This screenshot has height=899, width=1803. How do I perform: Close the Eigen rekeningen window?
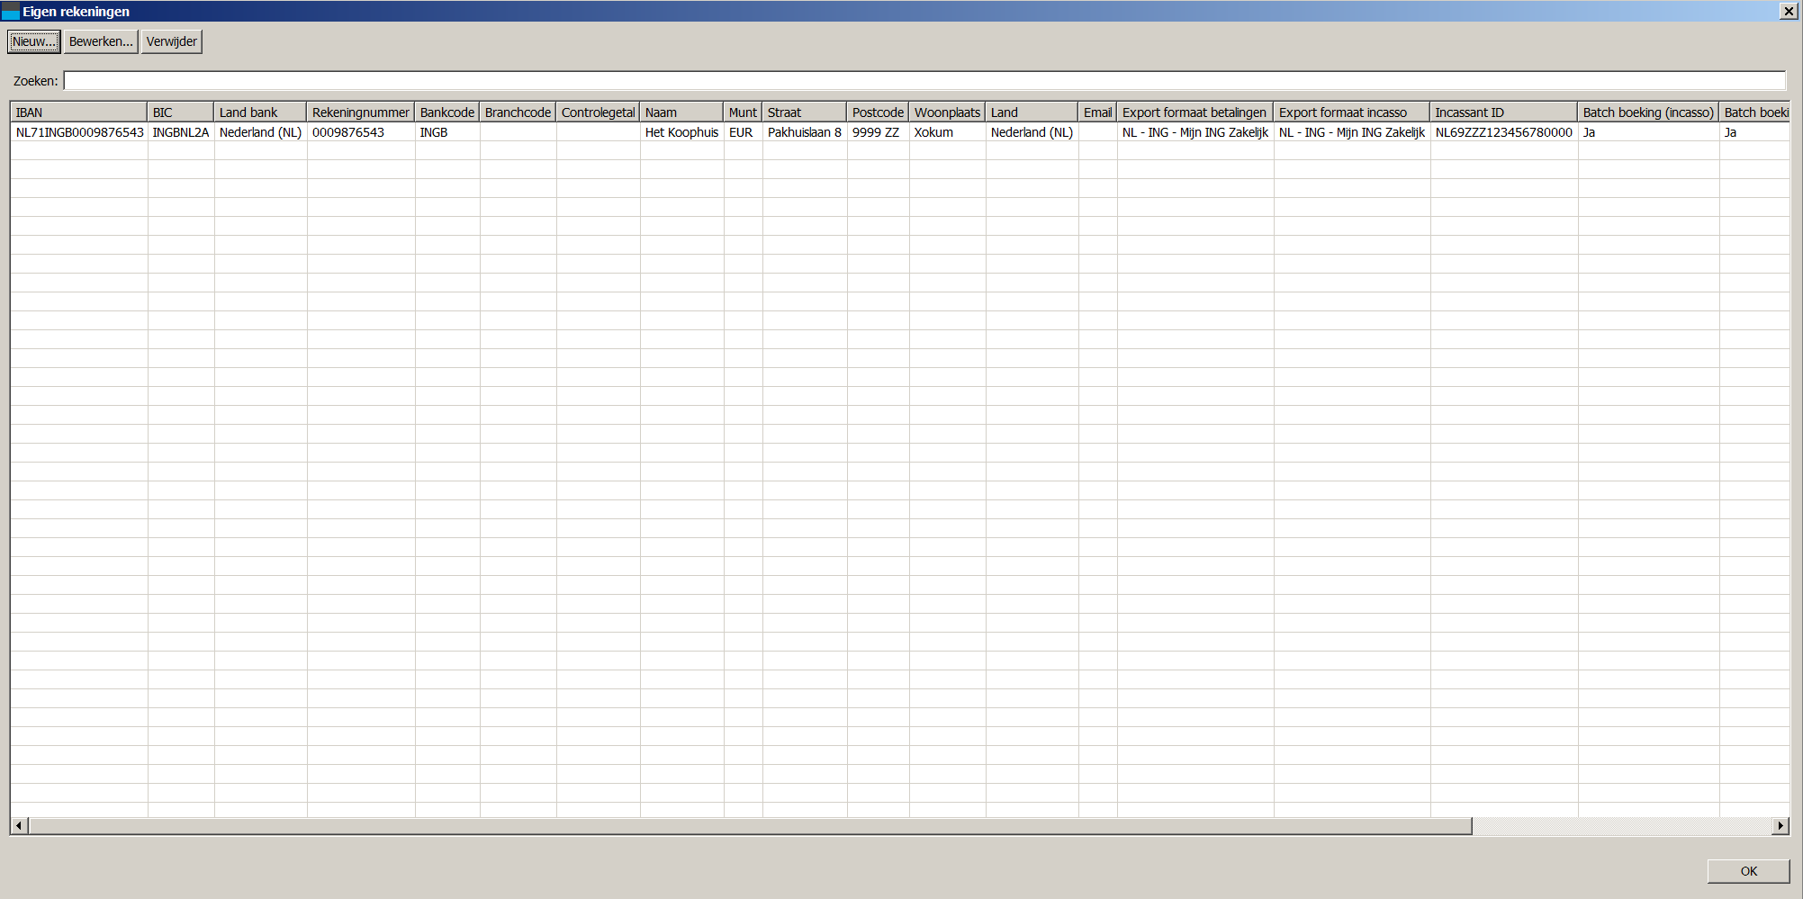tap(1789, 11)
